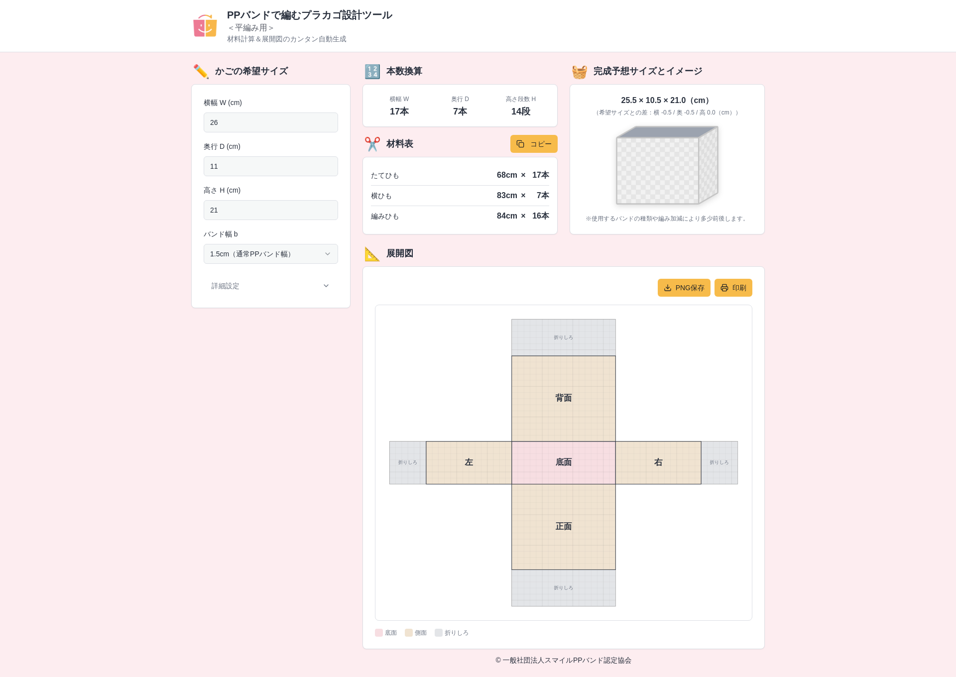
Task: Click the 68cm value in たてひも row
Action: [x=507, y=175]
